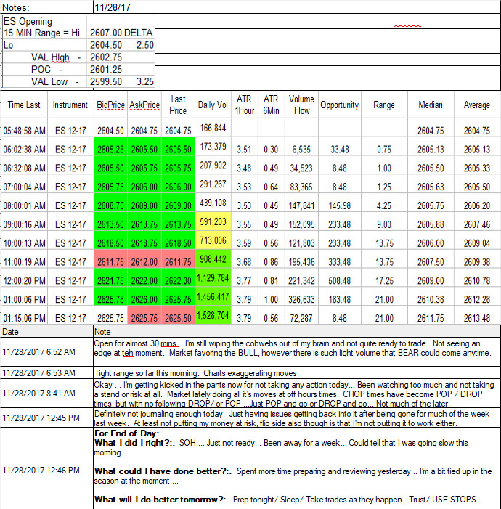Select daily volume 291,267
The height and width of the screenshot is (509, 501).
(213, 184)
